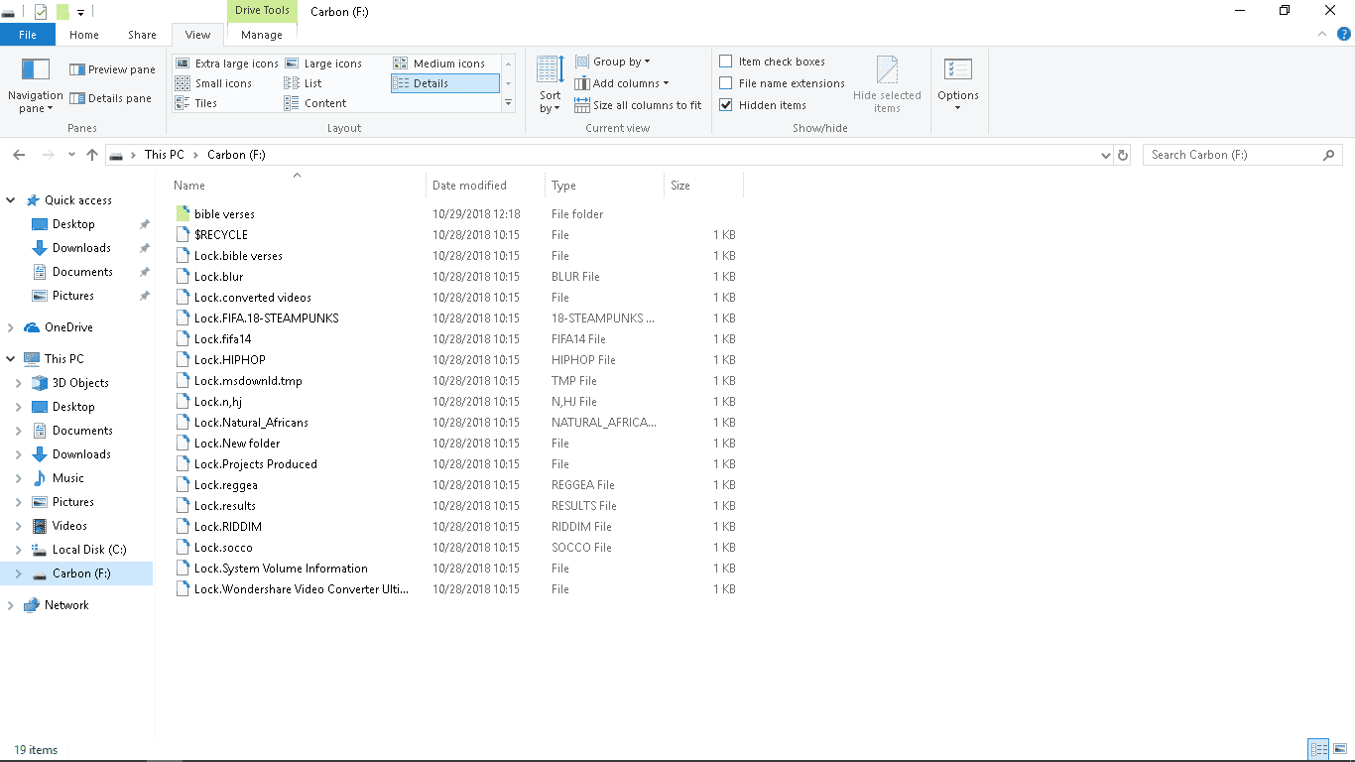Collapse This PC tree node
The image size is (1355, 762).
tap(11, 359)
